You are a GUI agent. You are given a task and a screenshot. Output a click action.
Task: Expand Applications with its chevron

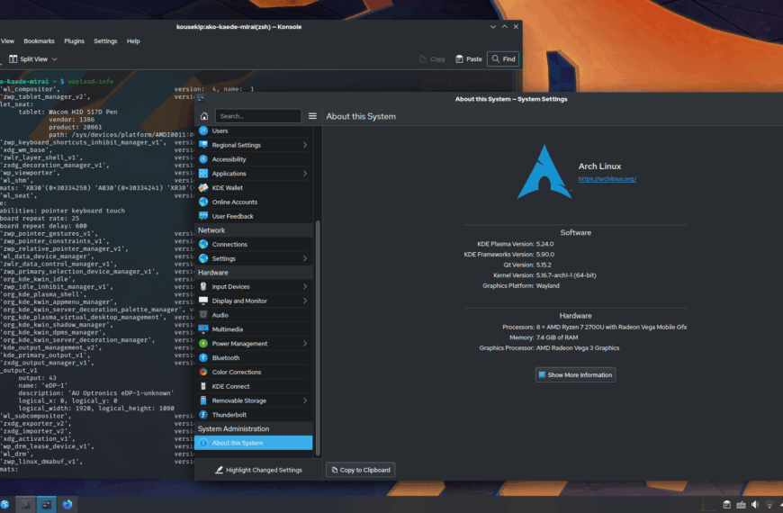(304, 174)
